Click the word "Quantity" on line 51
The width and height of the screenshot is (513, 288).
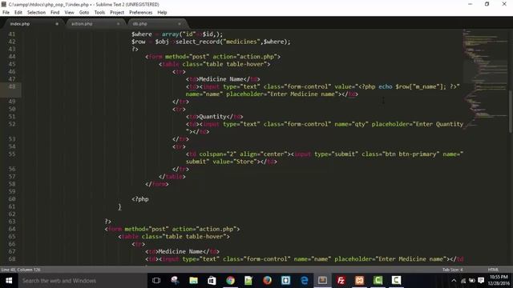212,117
